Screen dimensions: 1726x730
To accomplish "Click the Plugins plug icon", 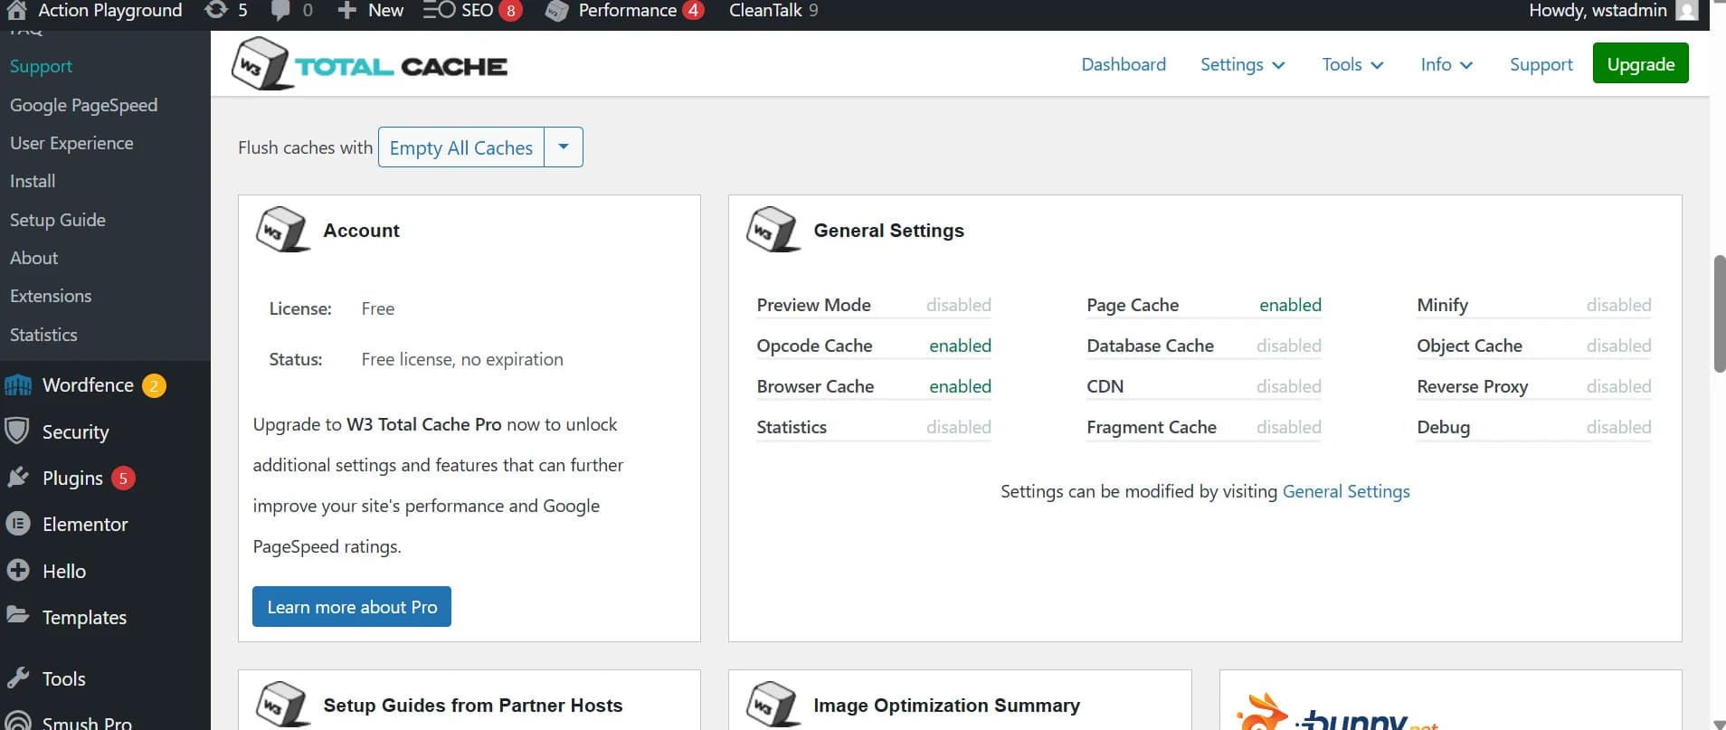I will coord(17,478).
